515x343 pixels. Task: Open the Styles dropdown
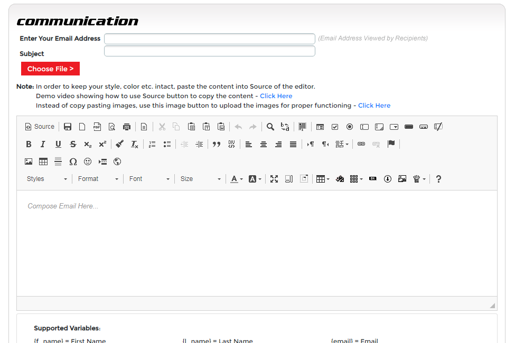click(x=47, y=179)
